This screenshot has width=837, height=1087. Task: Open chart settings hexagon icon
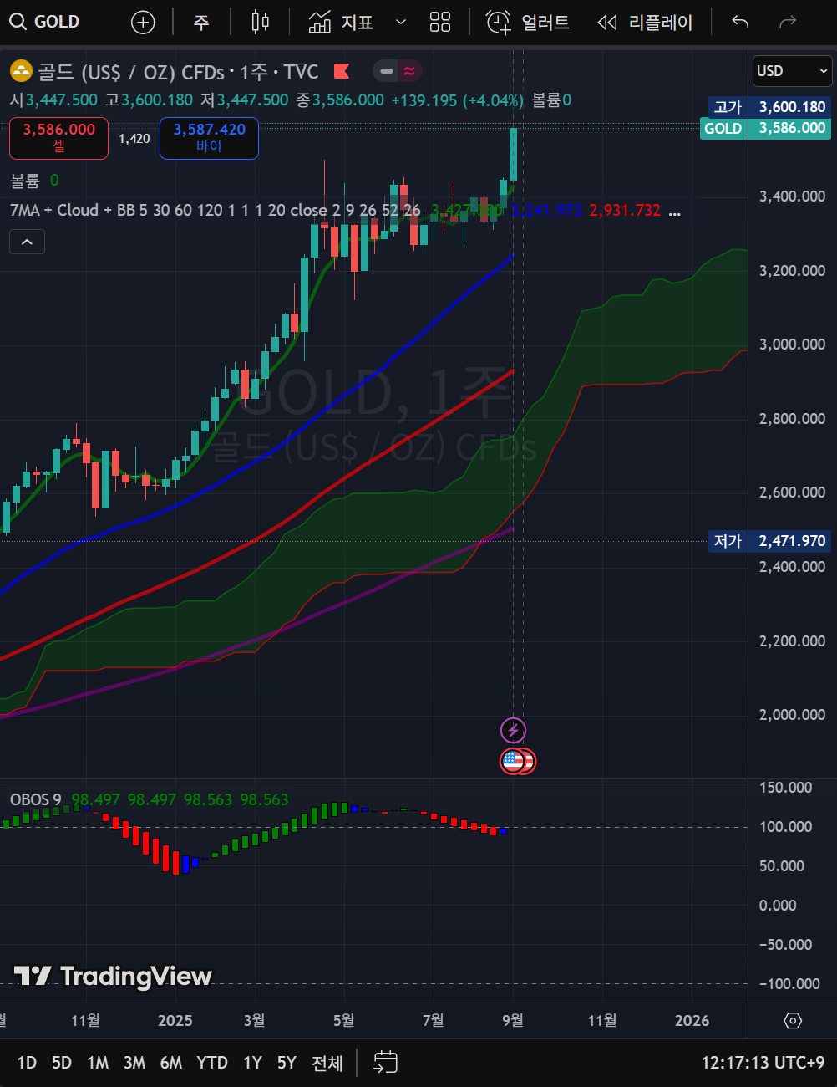tap(793, 1021)
